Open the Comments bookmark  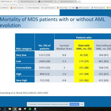coord(17,8)
